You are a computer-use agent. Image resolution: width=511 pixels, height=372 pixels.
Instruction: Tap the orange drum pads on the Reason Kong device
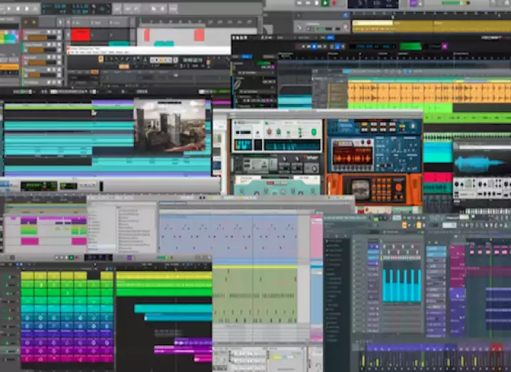tap(383, 189)
